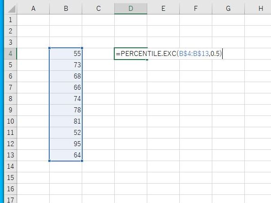This screenshot has height=203, width=271.
Task: Select row 15 header
Action: (10, 178)
